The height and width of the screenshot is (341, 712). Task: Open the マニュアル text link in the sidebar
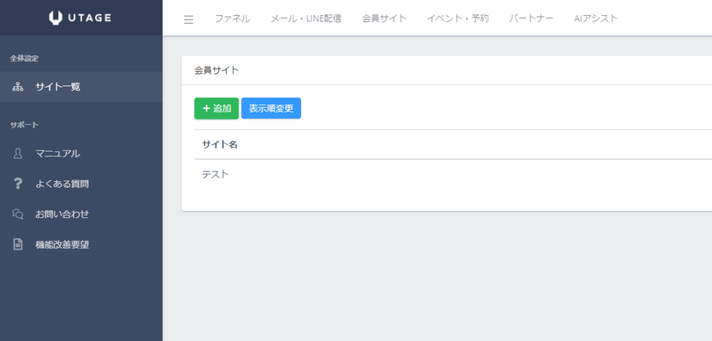pos(58,153)
